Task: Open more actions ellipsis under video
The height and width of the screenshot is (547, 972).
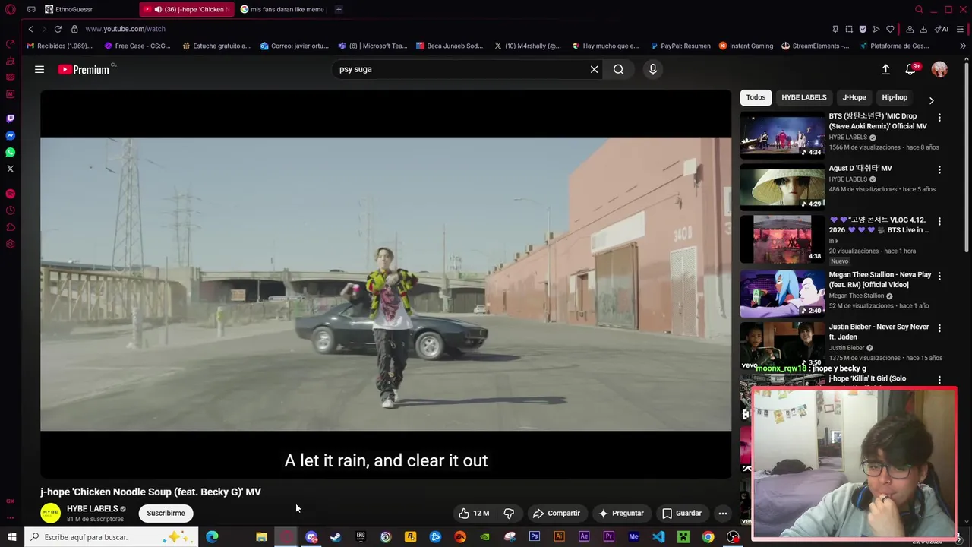Action: (x=723, y=513)
